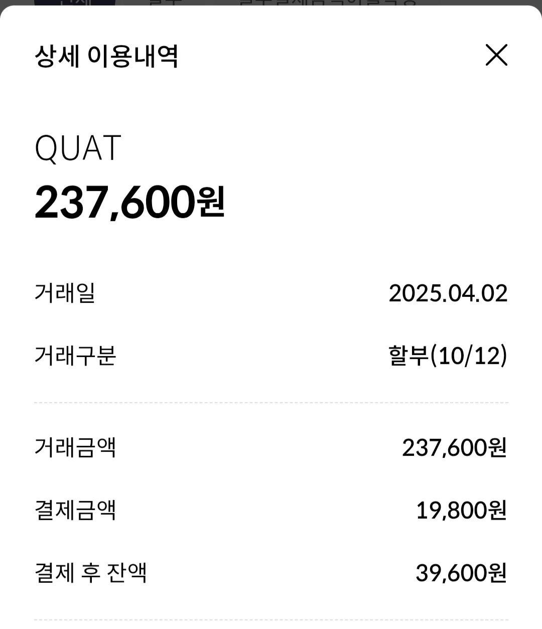Viewport: 542px width, 629px height.
Task: Click the 결제금액 label
Action: tap(75, 510)
